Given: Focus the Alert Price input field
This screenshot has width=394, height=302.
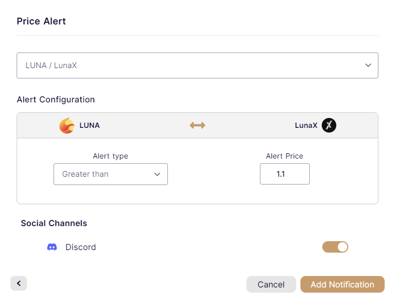Looking at the screenshot, I should click(284, 174).
